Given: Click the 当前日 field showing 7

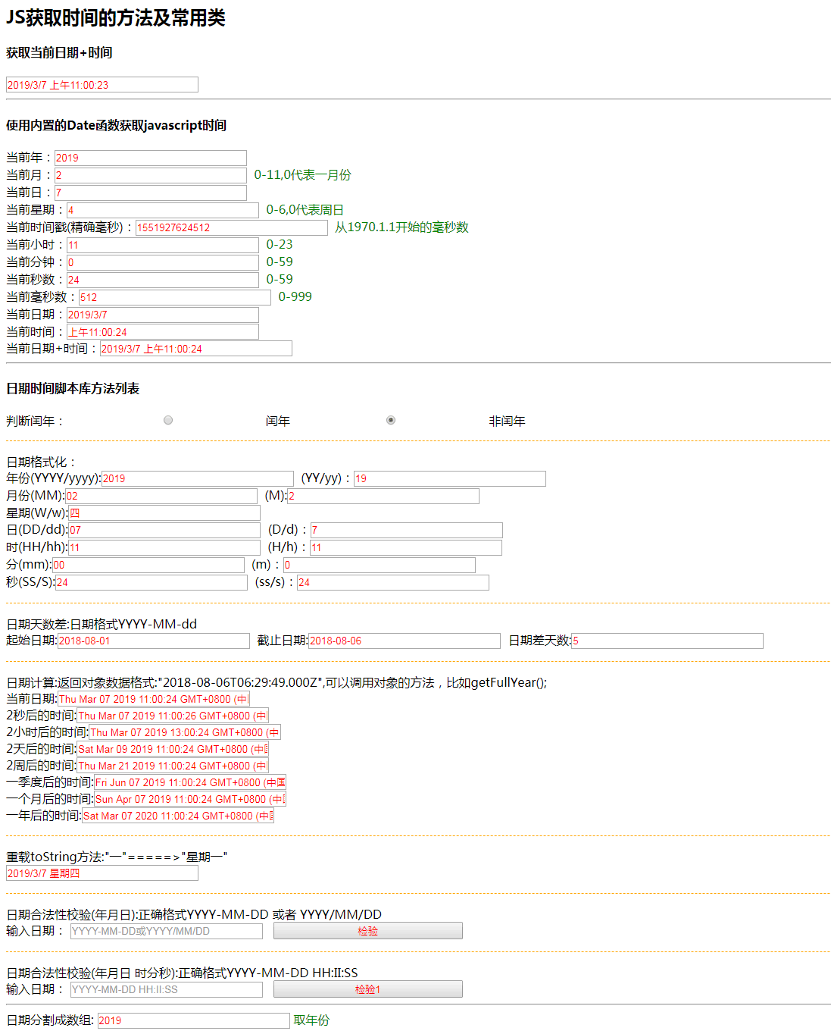Looking at the screenshot, I should [151, 193].
